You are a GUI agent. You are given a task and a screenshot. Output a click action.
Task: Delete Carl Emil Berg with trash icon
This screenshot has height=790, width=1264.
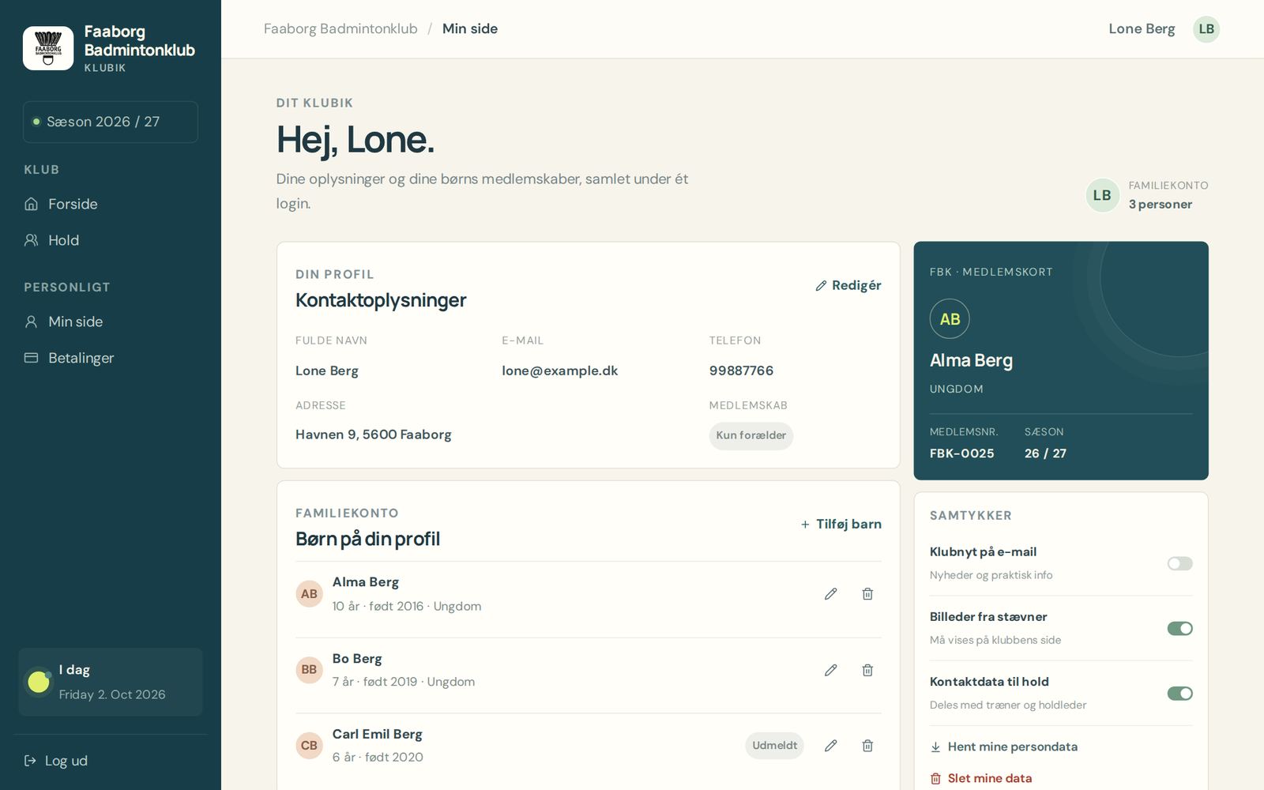coord(867,746)
